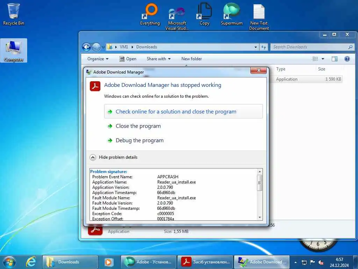Viewport: 358px width, 269px height.
Task: Click the APPCRASH event name value
Action: click(168, 177)
